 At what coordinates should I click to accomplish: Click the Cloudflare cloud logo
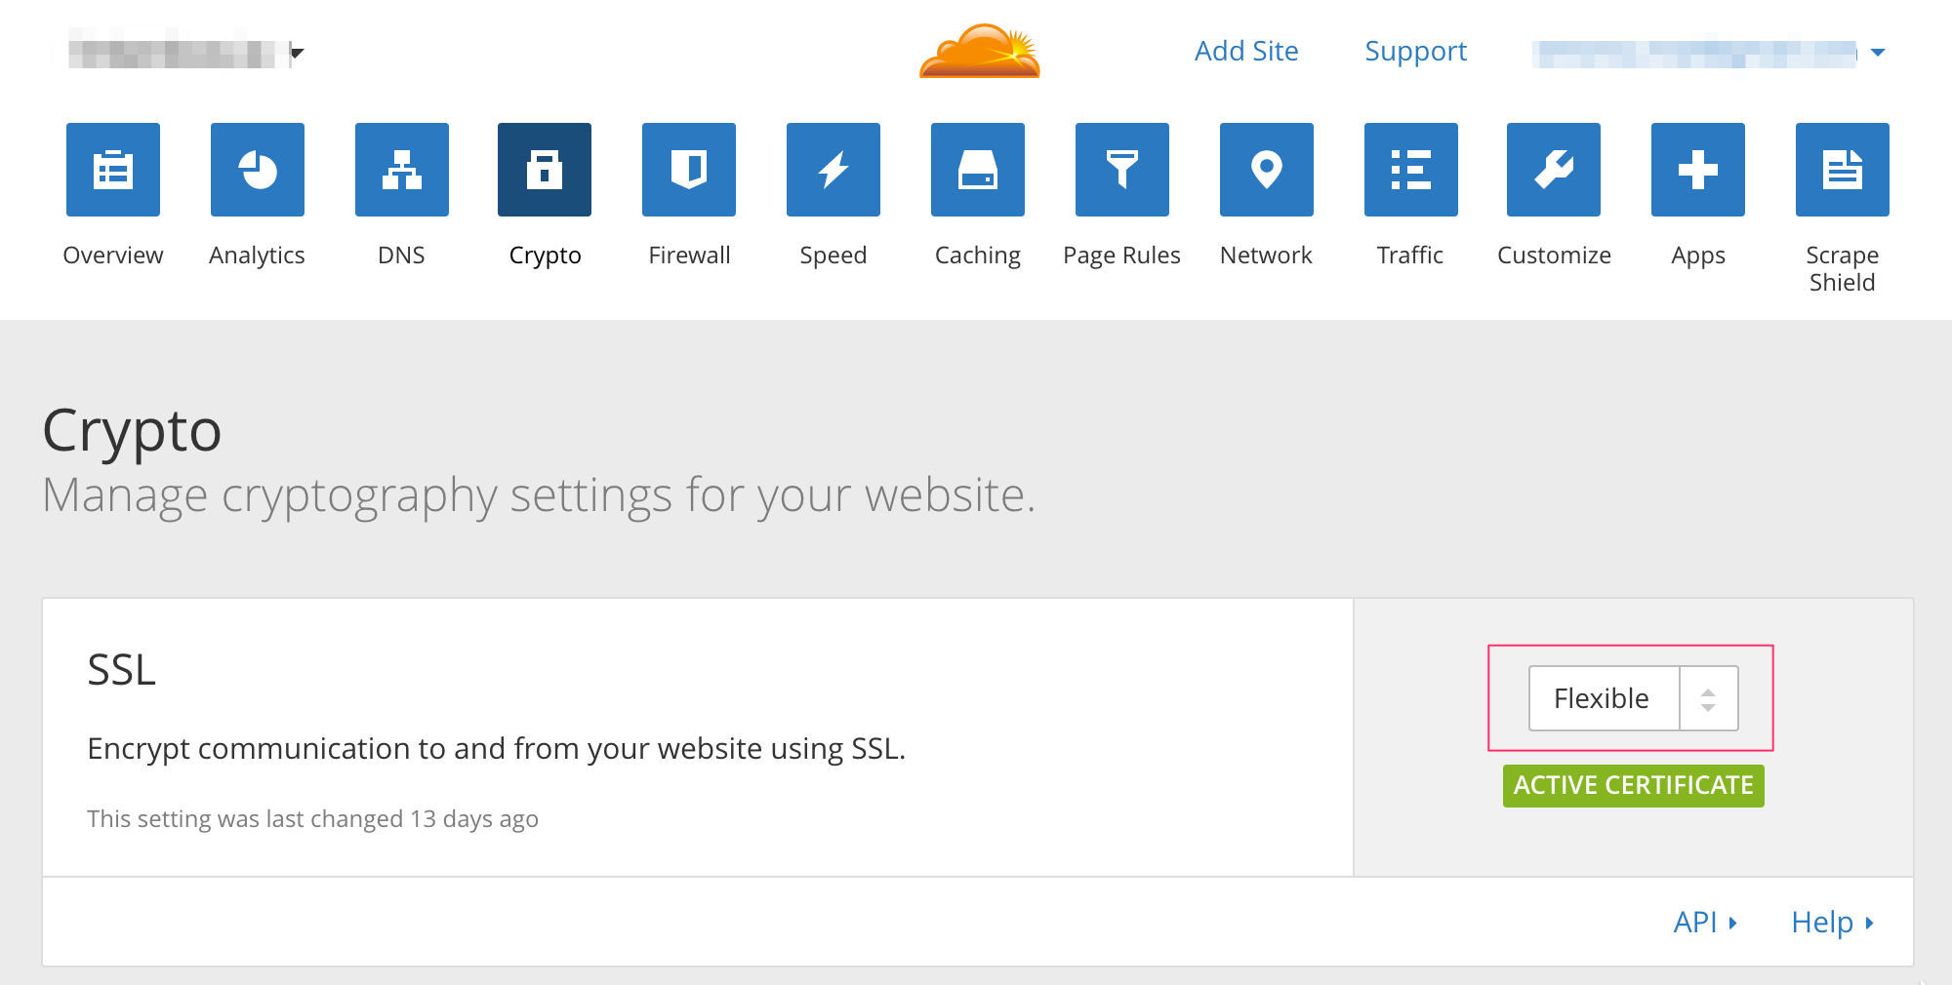click(980, 52)
